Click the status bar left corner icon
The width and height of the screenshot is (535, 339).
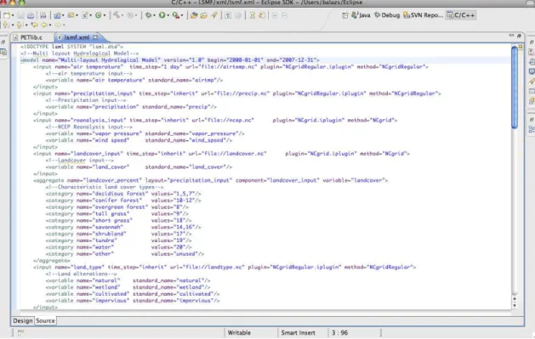[20, 332]
